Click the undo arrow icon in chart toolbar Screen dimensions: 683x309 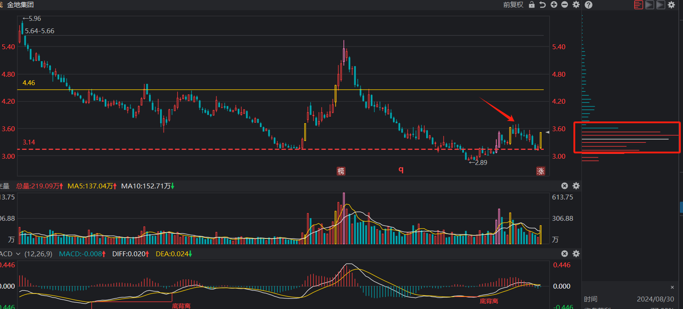pyautogui.click(x=543, y=4)
